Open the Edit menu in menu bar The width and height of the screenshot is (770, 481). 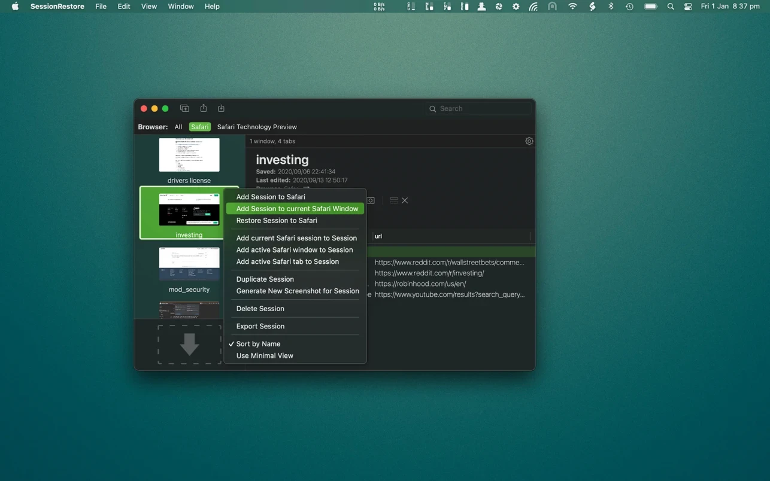point(124,7)
